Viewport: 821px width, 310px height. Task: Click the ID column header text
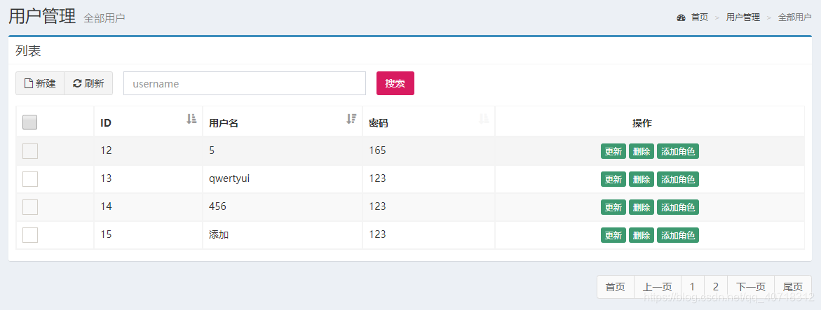coord(106,123)
